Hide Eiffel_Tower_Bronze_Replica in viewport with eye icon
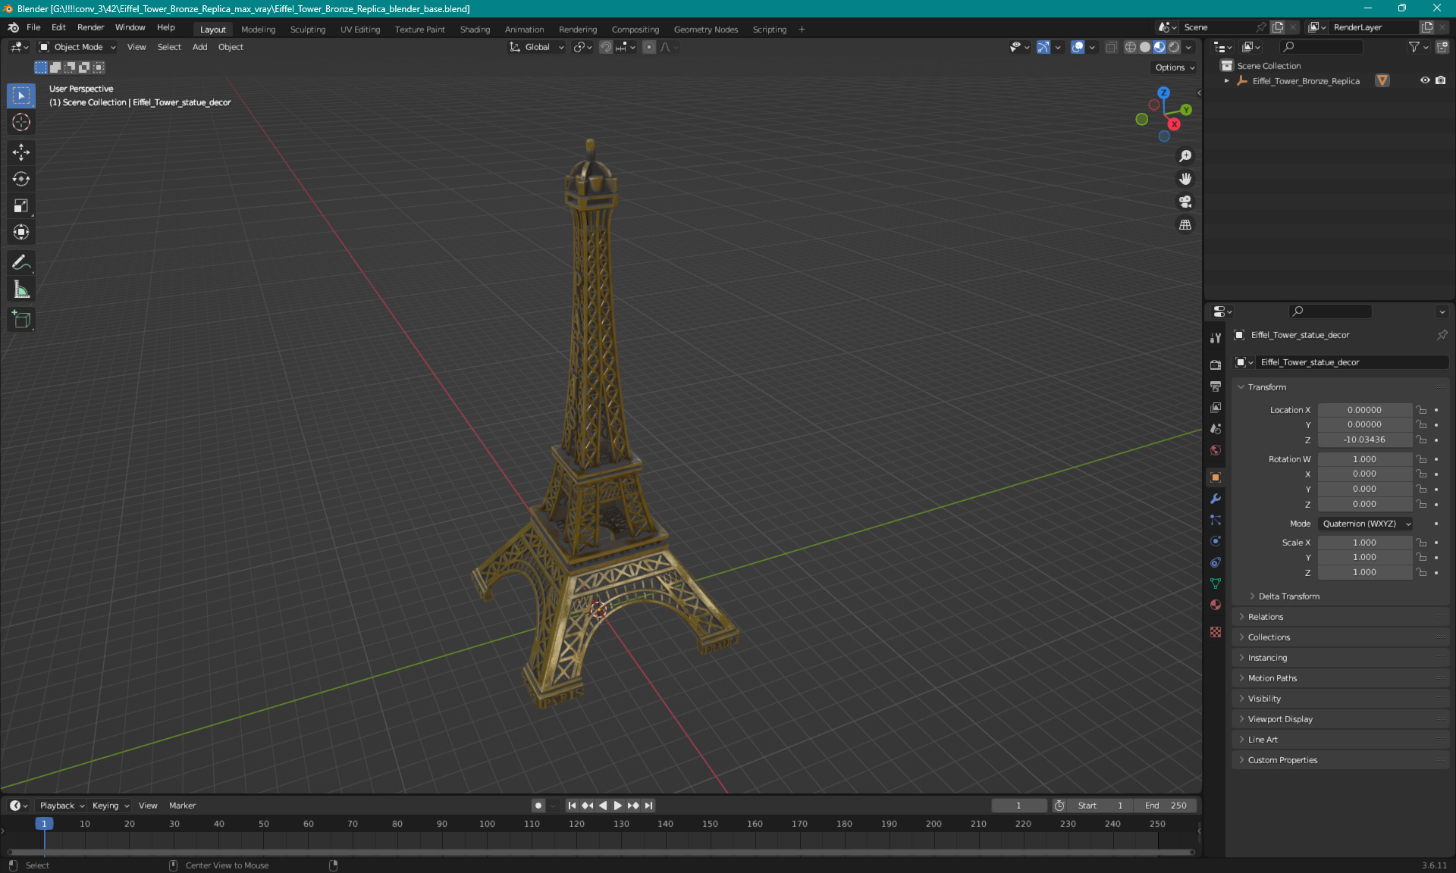This screenshot has width=1456, height=873. tap(1425, 80)
